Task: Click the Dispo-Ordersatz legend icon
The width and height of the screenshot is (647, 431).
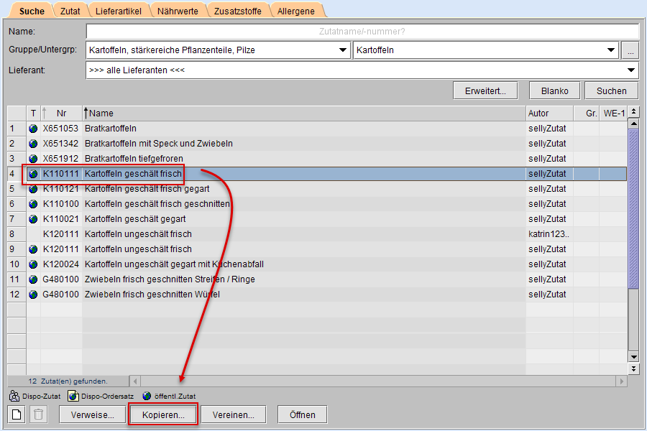Action: [x=73, y=396]
